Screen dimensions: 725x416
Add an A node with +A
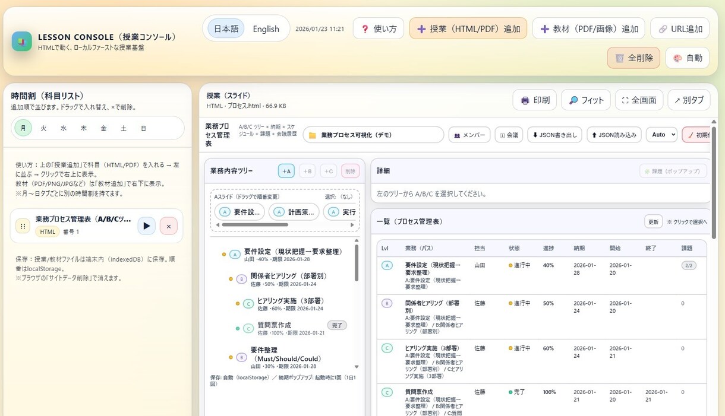point(286,171)
